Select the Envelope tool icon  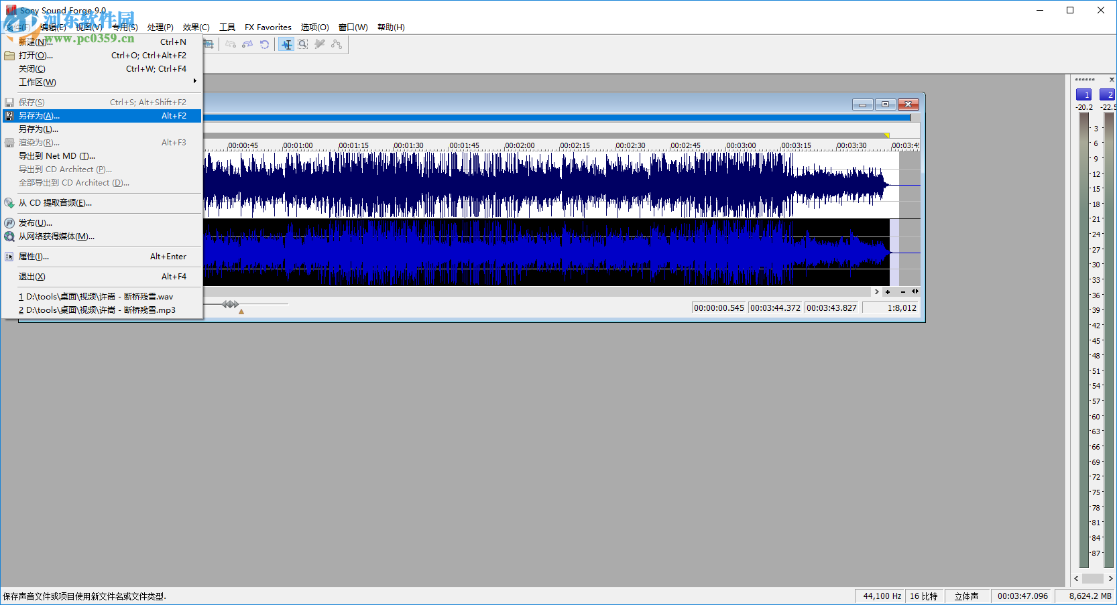click(337, 44)
